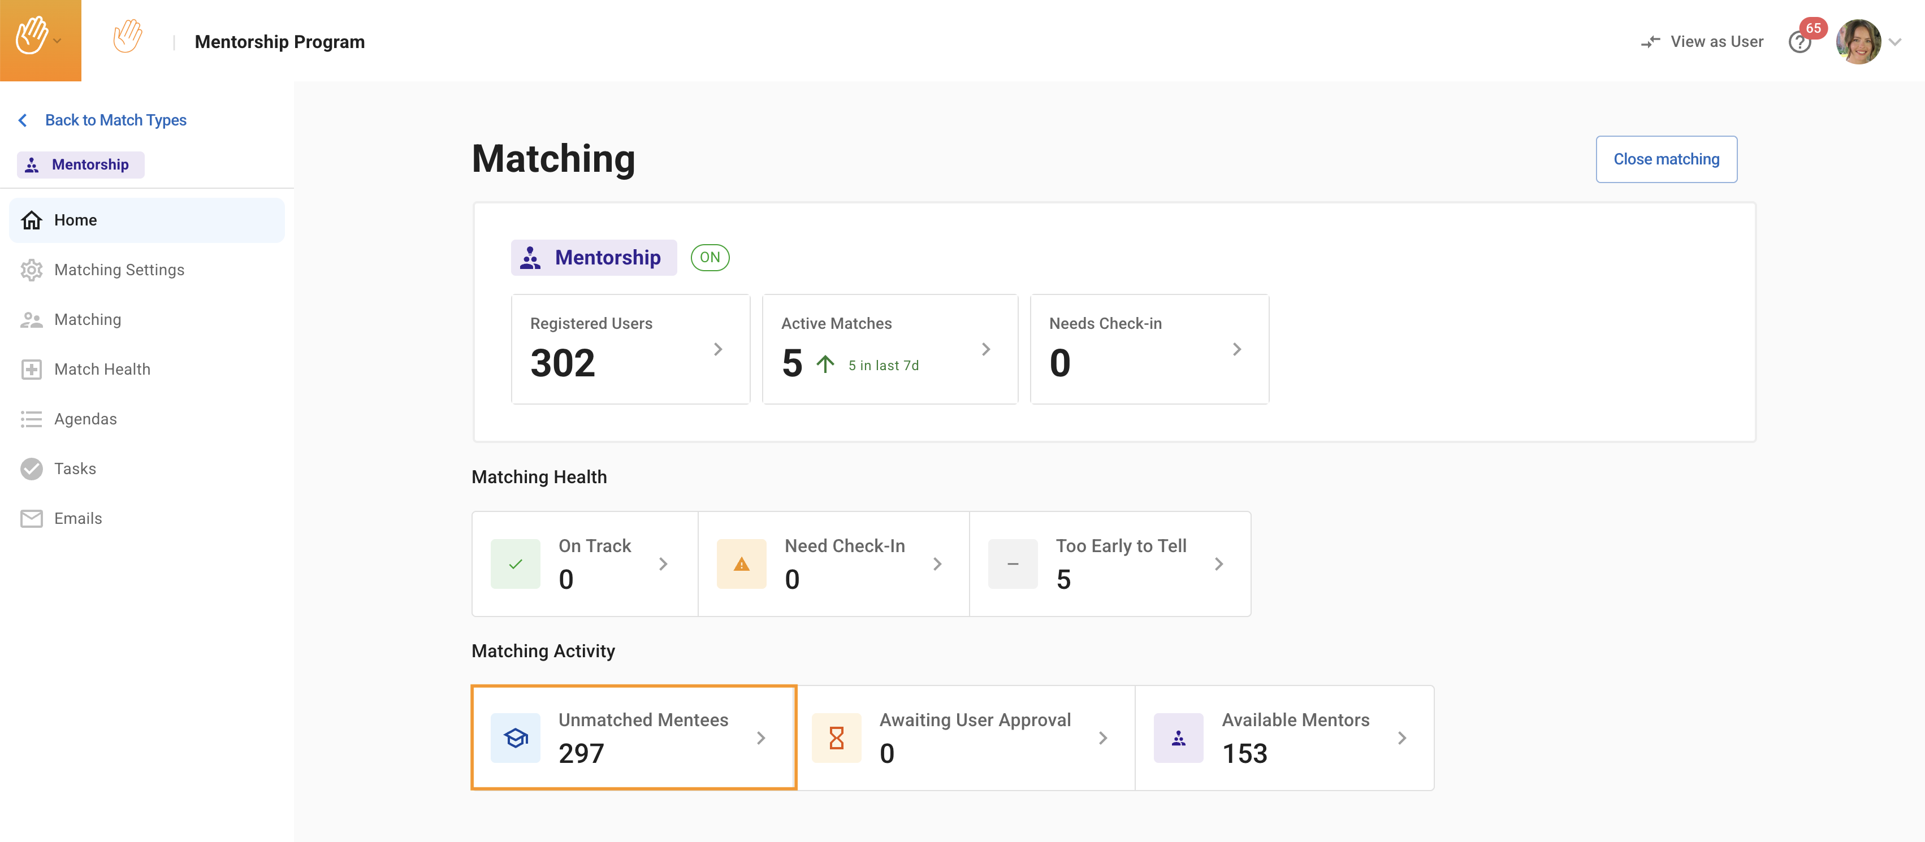Click the Tasks checkmark icon
Image resolution: width=1925 pixels, height=842 pixels.
click(32, 468)
